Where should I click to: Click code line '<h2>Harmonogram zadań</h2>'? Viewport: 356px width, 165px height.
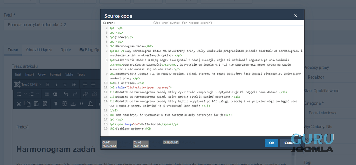131,46
